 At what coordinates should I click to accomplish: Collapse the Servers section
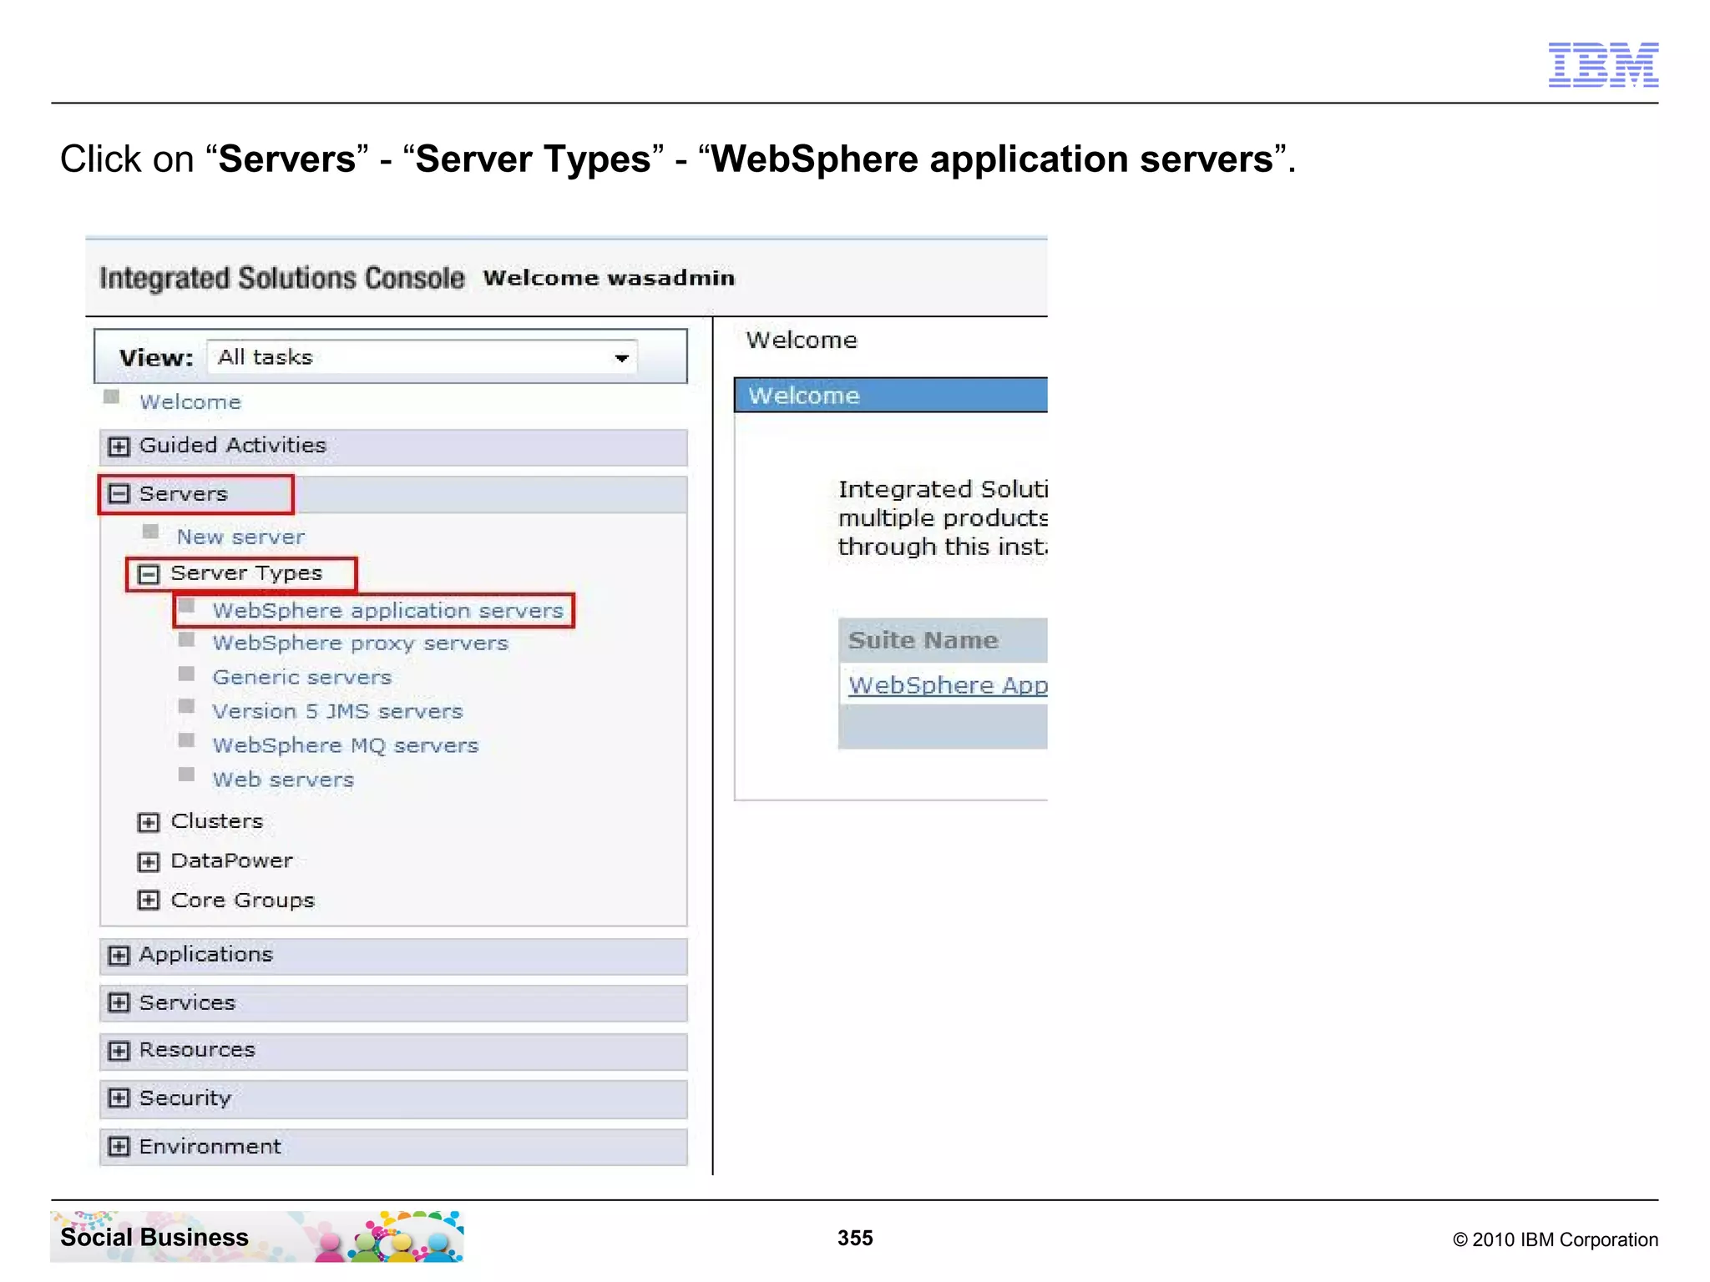pos(119,494)
